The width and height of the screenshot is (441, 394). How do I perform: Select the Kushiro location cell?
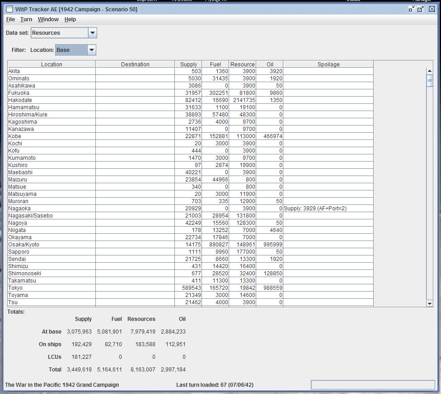(x=52, y=165)
